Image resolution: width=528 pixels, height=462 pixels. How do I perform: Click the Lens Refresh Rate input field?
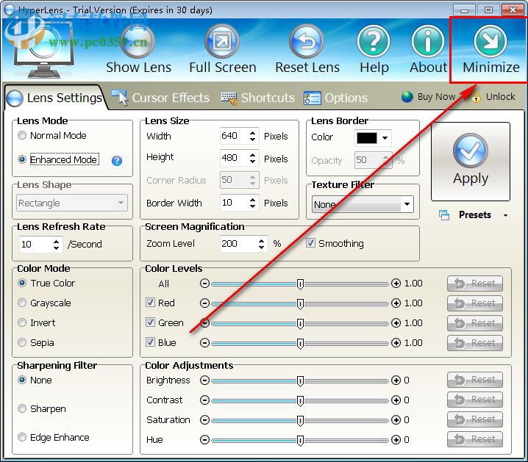pos(36,244)
